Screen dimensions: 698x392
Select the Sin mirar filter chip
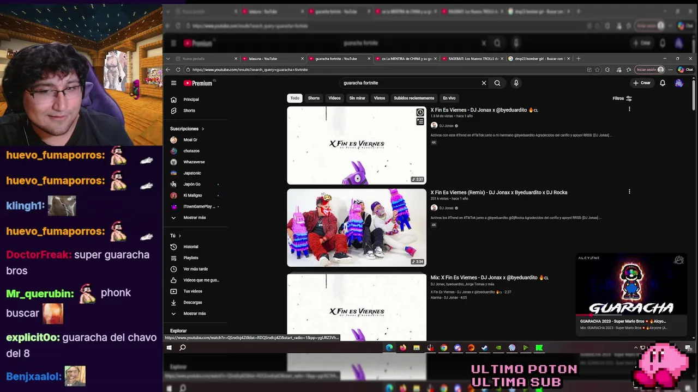[x=357, y=98]
